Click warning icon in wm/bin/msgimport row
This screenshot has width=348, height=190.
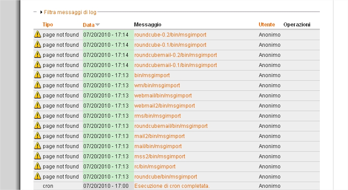pyautogui.click(x=37, y=85)
